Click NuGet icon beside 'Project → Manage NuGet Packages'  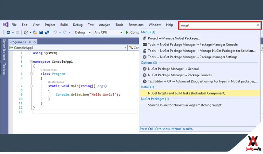(145, 38)
